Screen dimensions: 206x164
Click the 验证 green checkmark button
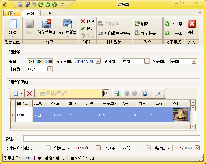click(x=87, y=29)
